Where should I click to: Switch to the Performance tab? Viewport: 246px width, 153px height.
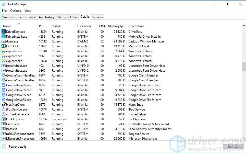27,17
